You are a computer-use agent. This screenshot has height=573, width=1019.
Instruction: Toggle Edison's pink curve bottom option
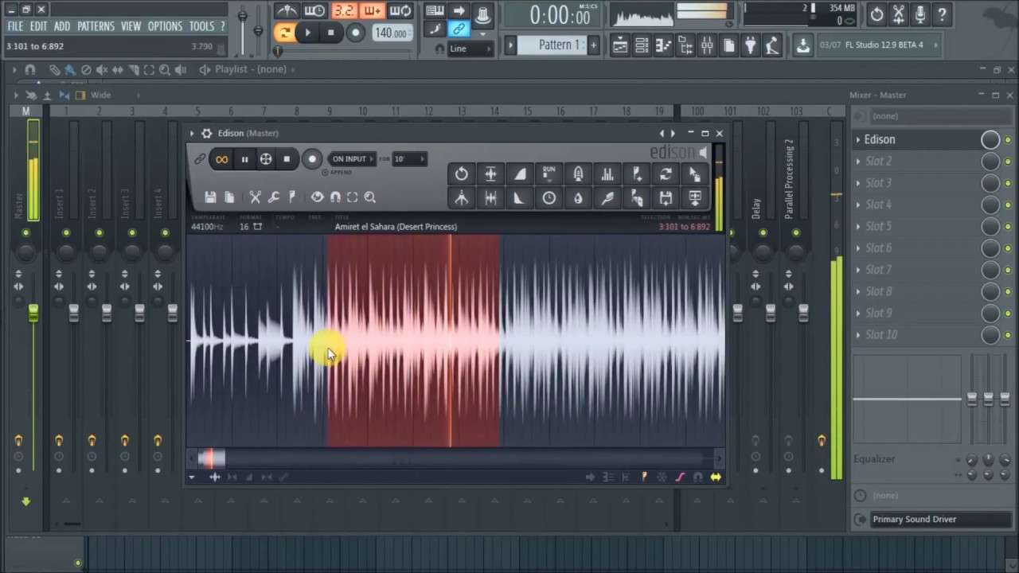pos(680,477)
